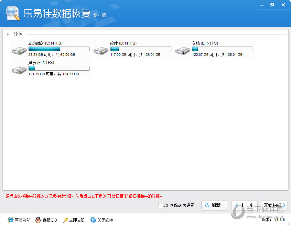The width and height of the screenshot is (291, 226).
Task: Select the 文档 E: drive icon
Action: pos(183,51)
